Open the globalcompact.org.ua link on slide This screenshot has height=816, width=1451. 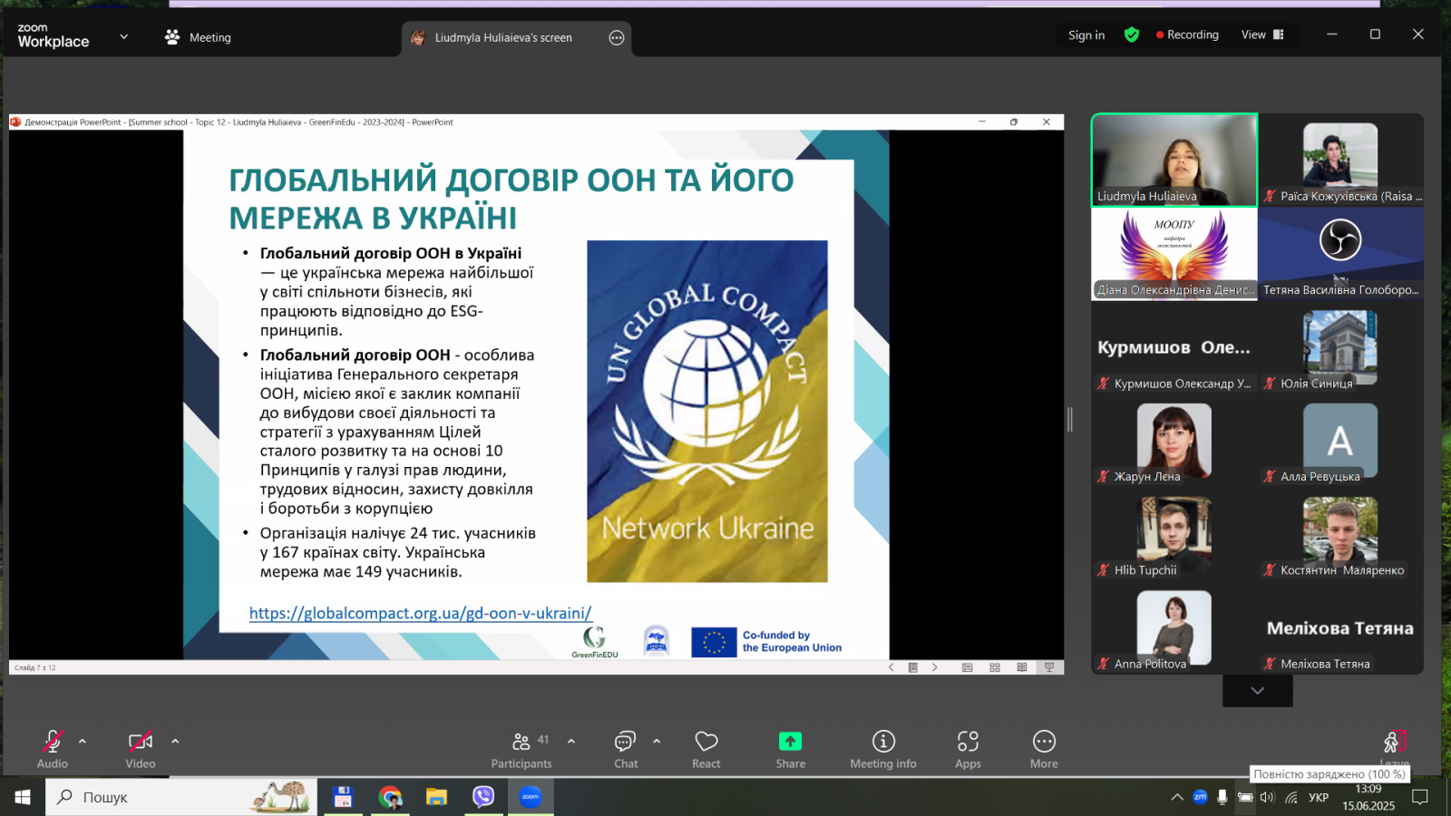point(421,614)
